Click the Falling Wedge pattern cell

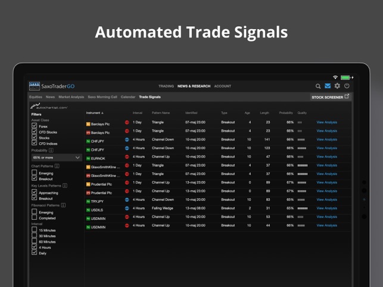(x=163, y=208)
